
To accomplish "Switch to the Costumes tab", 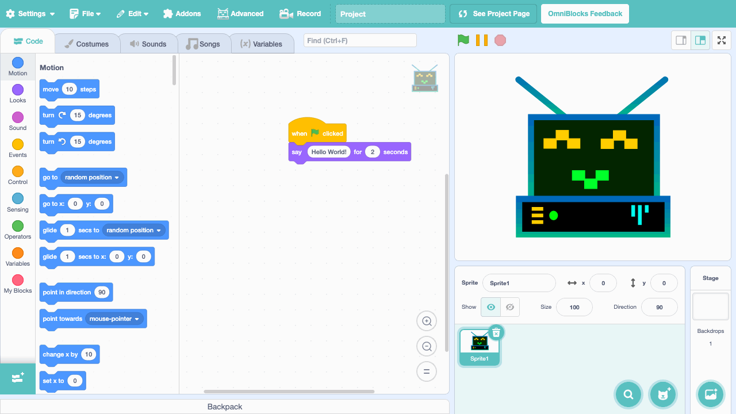I will (x=86, y=44).
